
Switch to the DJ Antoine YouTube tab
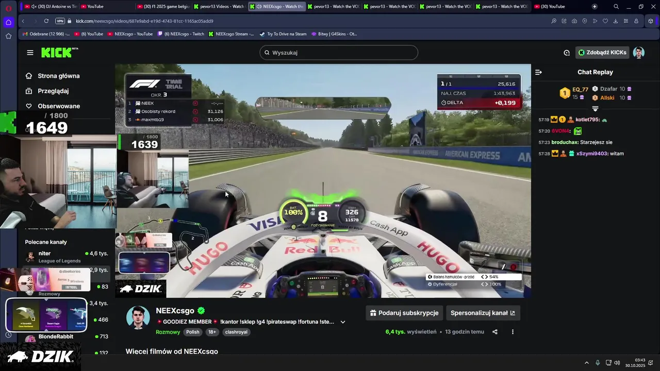51,7
